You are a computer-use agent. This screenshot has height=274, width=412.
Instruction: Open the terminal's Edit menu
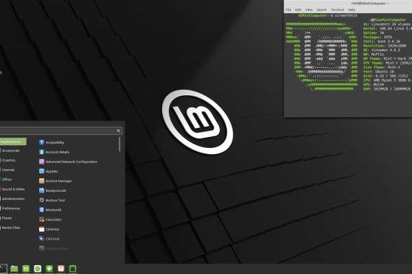(297, 10)
